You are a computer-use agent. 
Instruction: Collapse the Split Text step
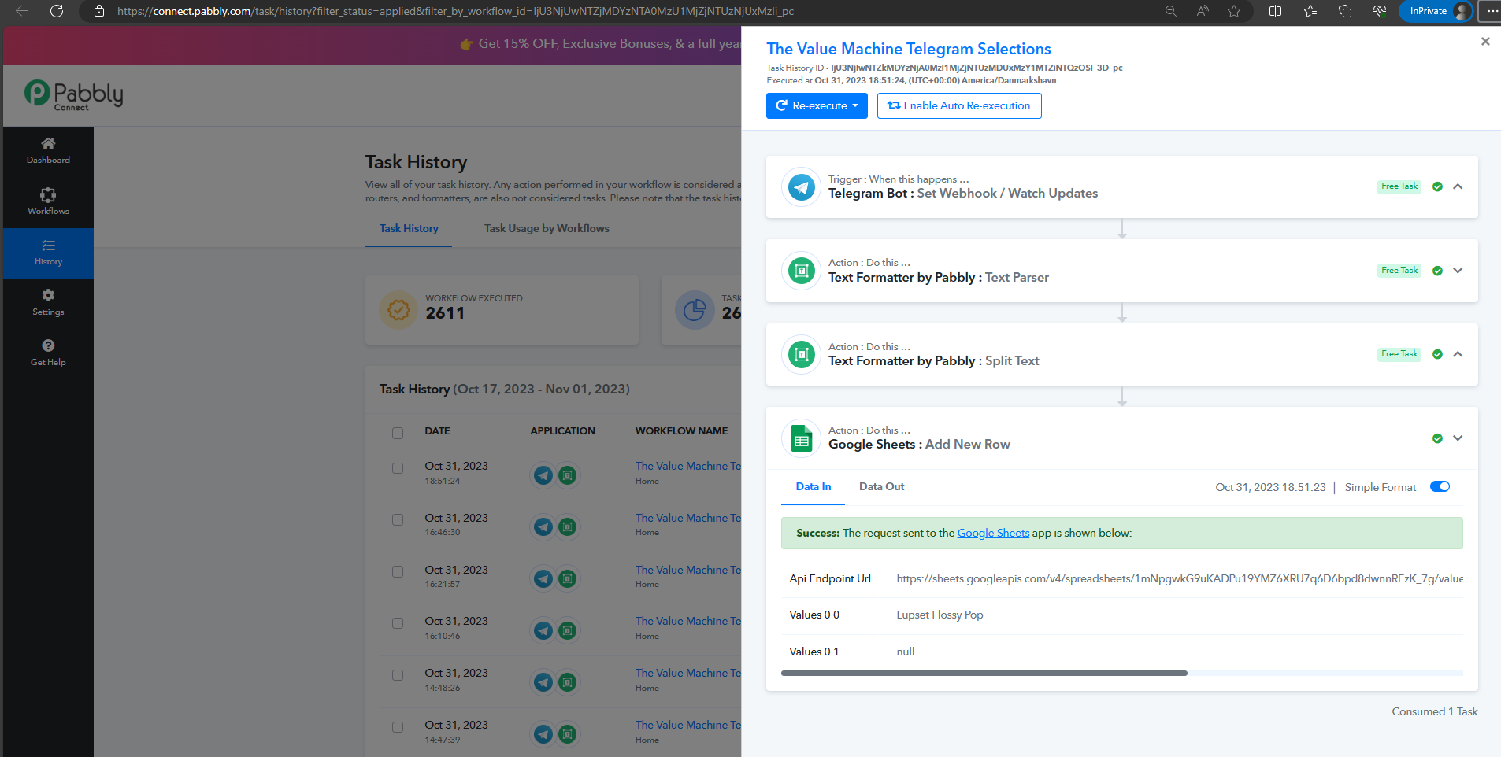click(1458, 354)
